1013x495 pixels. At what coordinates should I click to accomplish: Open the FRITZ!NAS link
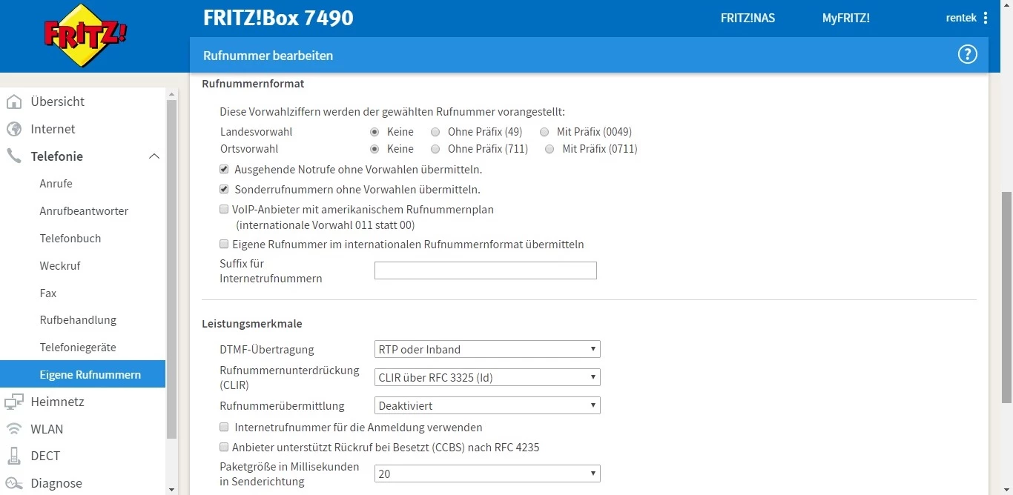click(748, 18)
